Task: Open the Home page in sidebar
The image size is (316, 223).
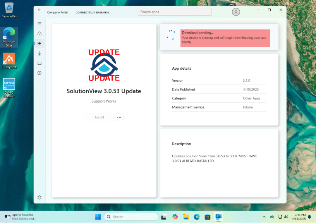Action: point(39,33)
